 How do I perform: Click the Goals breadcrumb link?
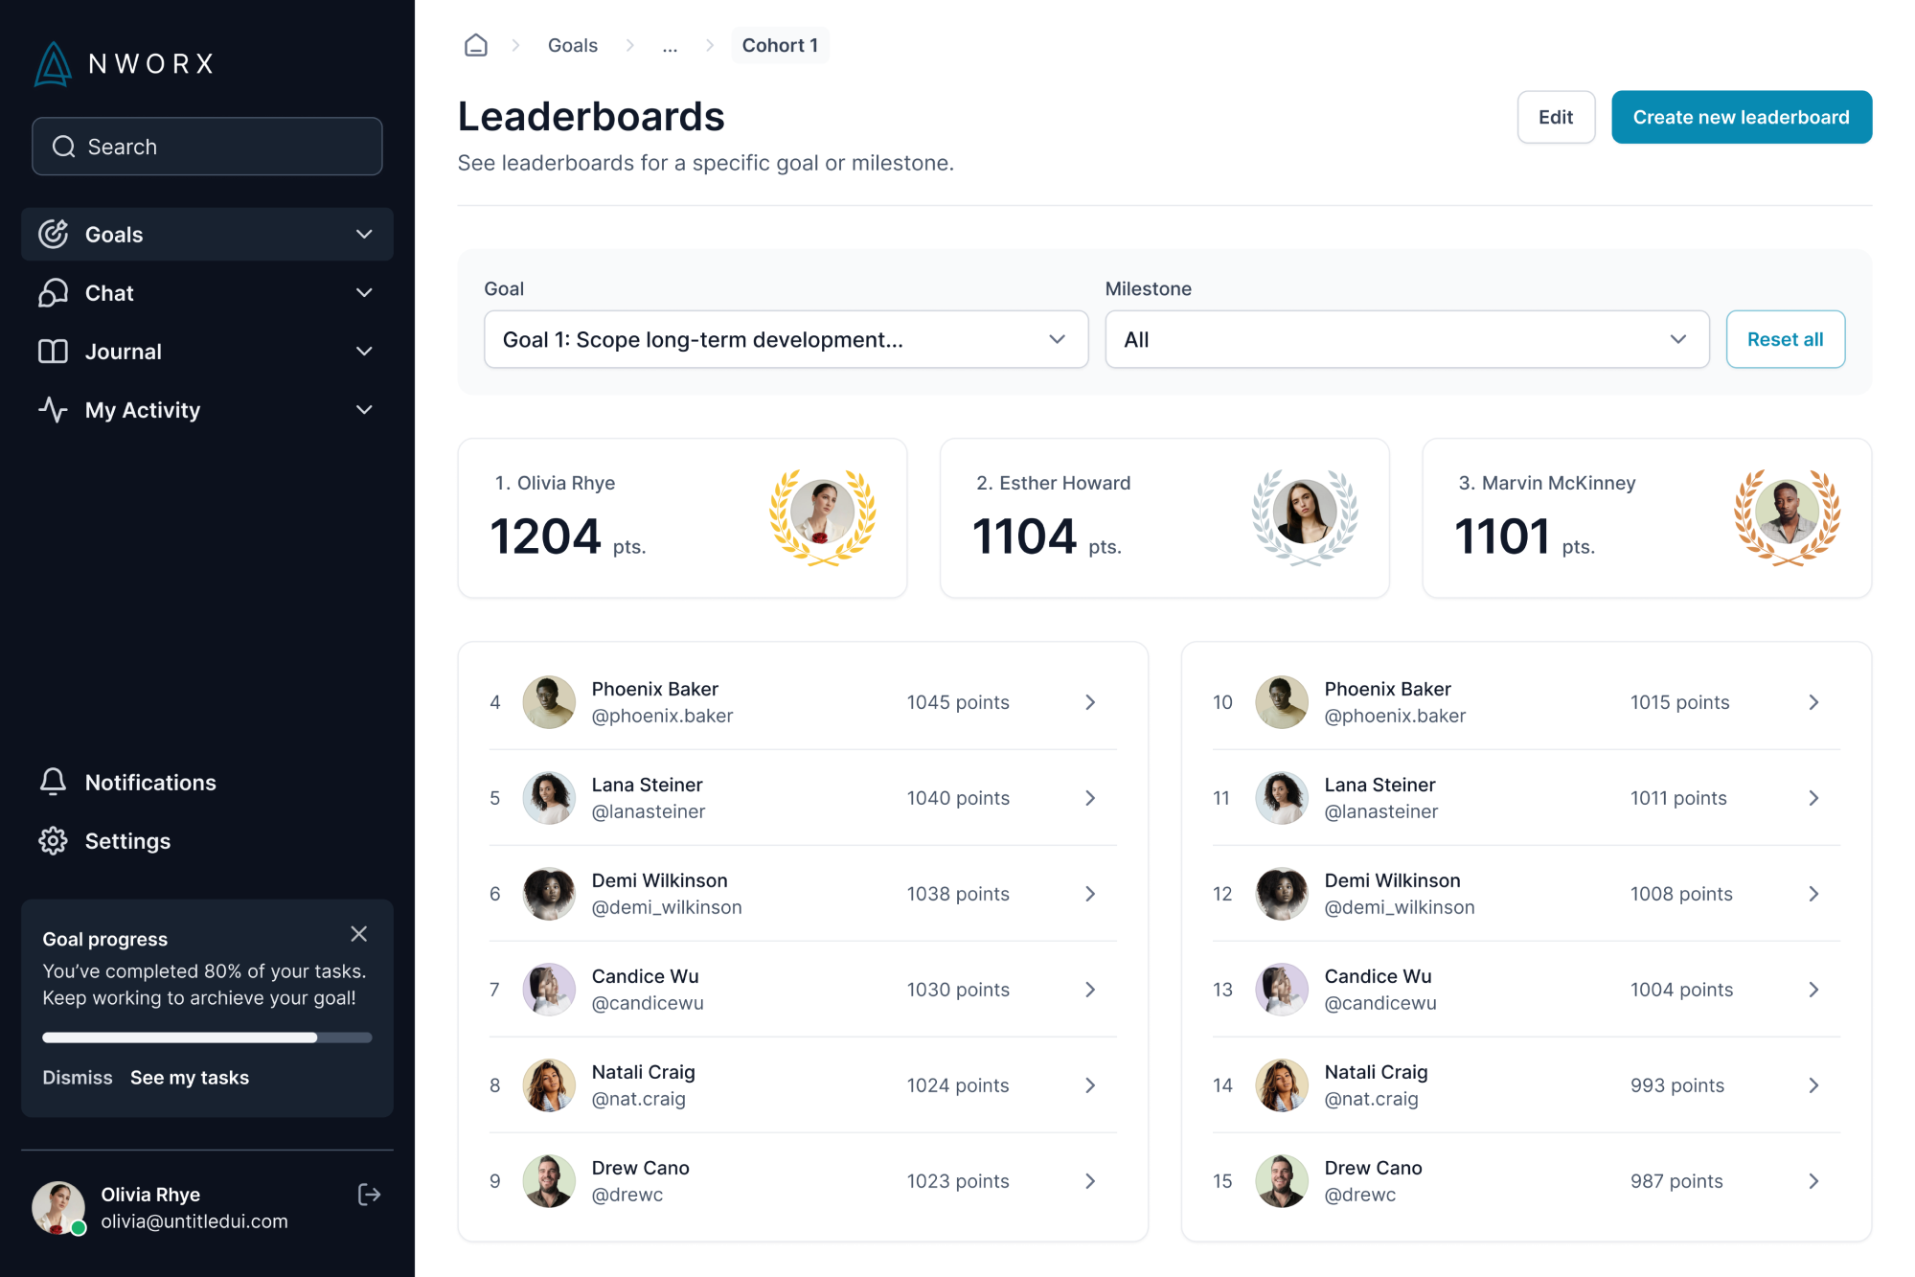tap(572, 44)
